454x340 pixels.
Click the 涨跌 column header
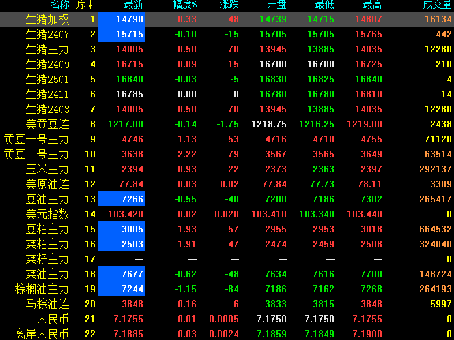pyautogui.click(x=229, y=4)
